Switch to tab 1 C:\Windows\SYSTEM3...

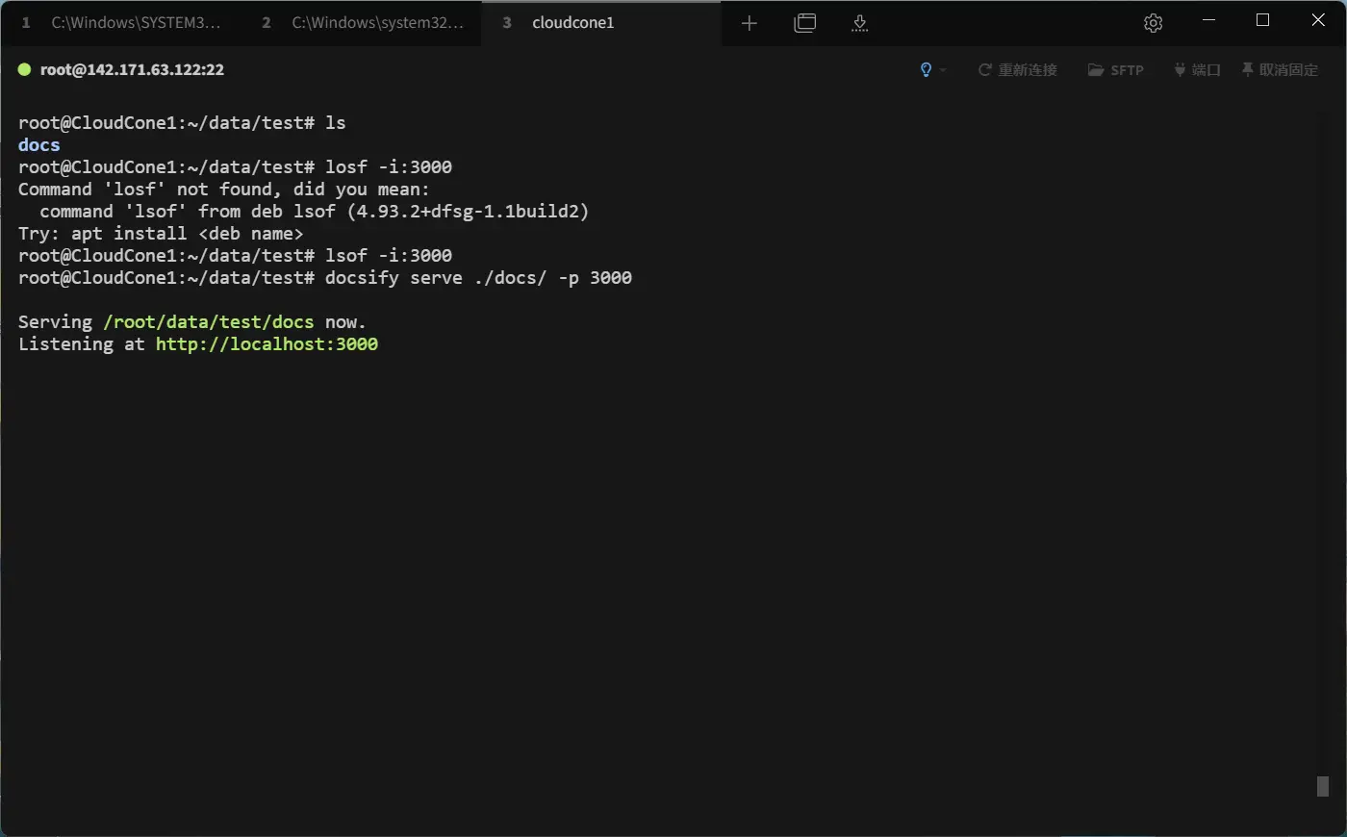point(120,22)
